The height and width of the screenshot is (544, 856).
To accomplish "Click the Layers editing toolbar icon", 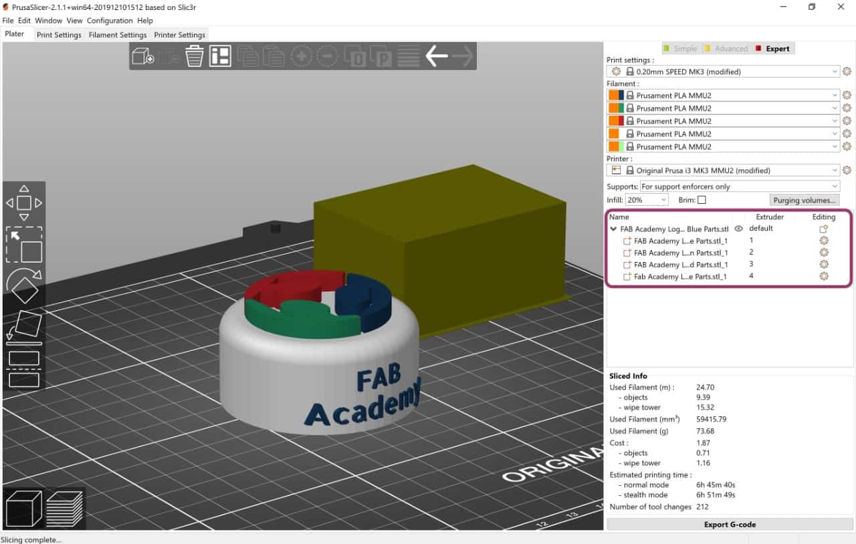I will tap(409, 56).
